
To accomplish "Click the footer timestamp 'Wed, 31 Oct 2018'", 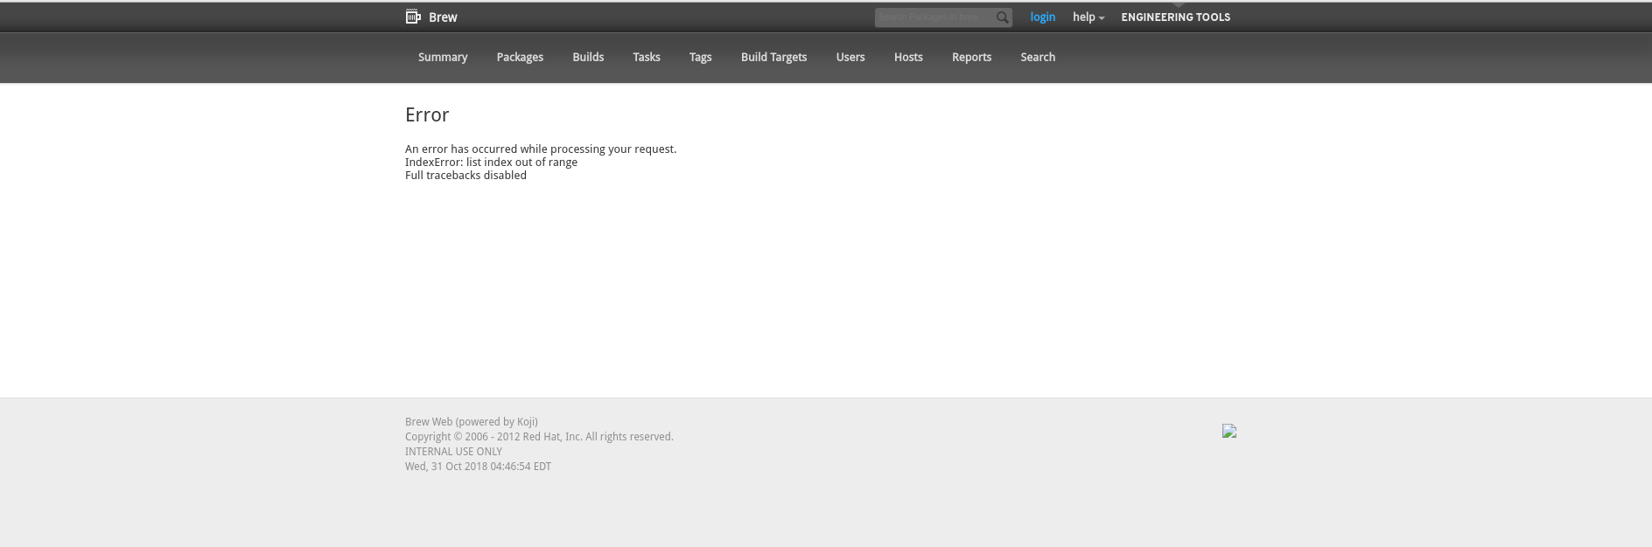I will [x=478, y=467].
